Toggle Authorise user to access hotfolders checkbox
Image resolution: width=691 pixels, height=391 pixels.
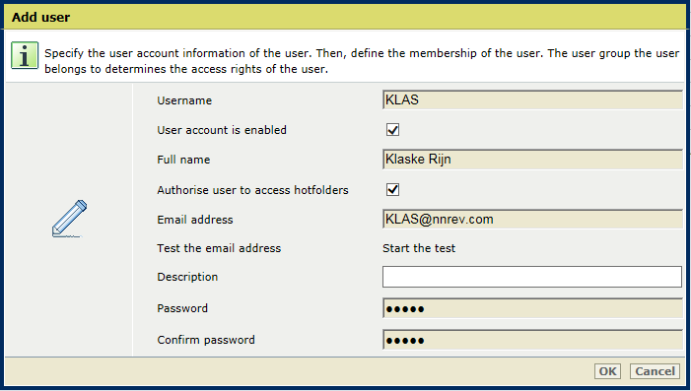[392, 190]
